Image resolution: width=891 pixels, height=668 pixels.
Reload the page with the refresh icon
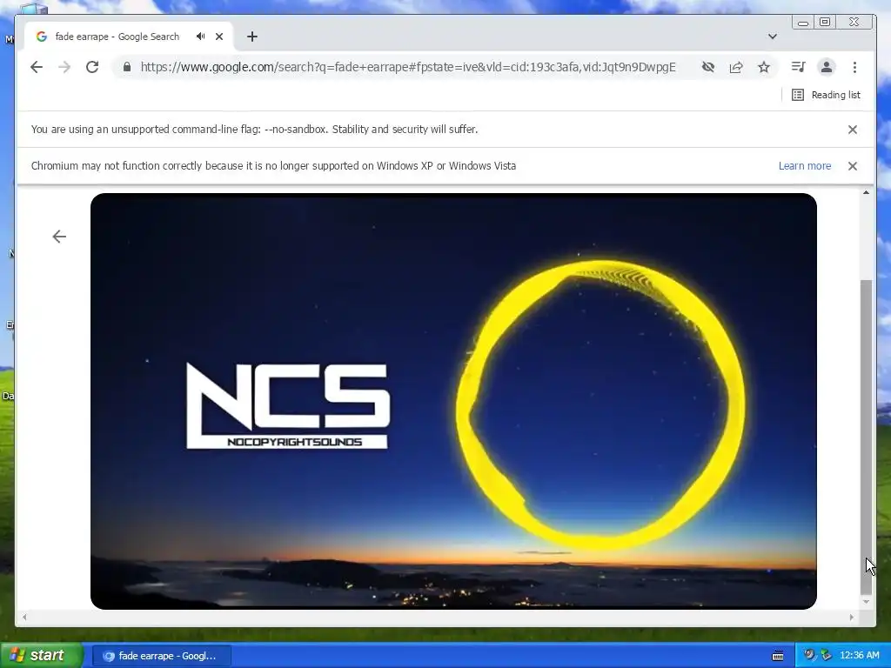tap(92, 67)
